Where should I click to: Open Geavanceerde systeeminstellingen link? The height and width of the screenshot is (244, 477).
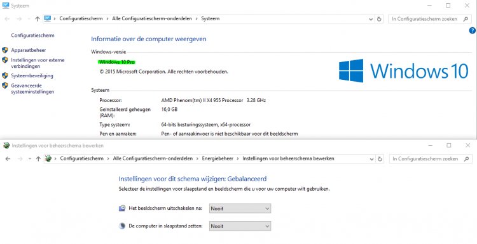click(32, 89)
